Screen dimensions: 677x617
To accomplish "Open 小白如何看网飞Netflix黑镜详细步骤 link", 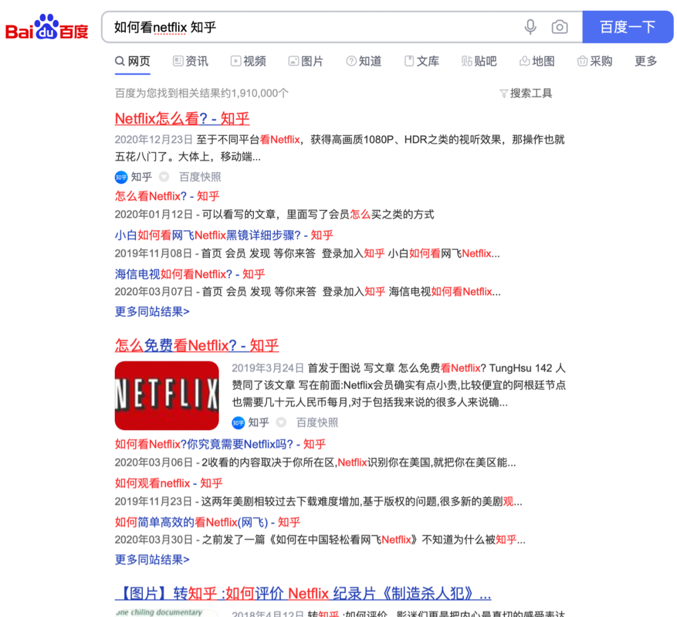I will tap(224, 235).
